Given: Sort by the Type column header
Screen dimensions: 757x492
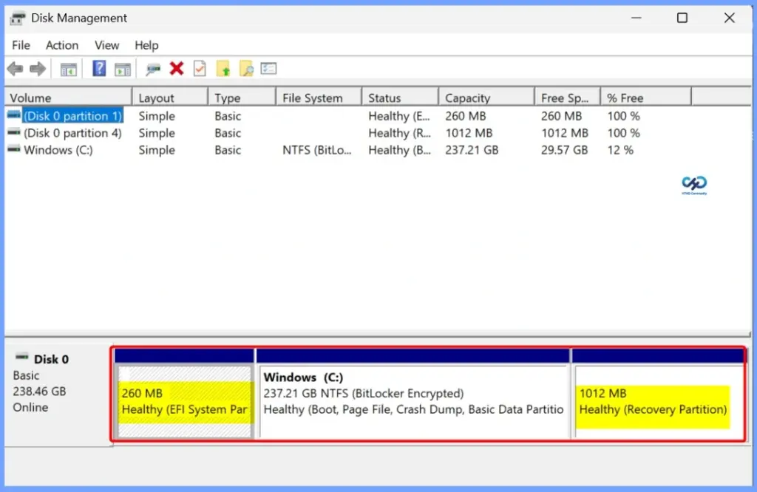Looking at the screenshot, I should coord(242,98).
